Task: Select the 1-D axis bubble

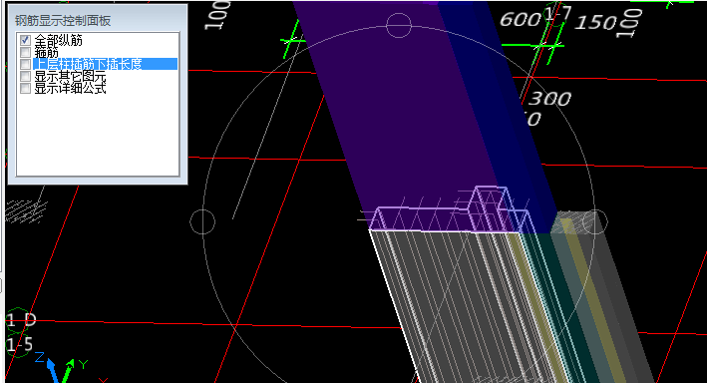Action: 20,320
